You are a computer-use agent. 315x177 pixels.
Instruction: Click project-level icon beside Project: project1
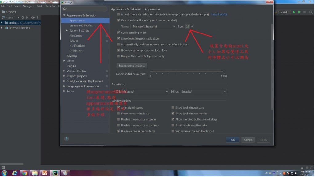[x=107, y=76]
